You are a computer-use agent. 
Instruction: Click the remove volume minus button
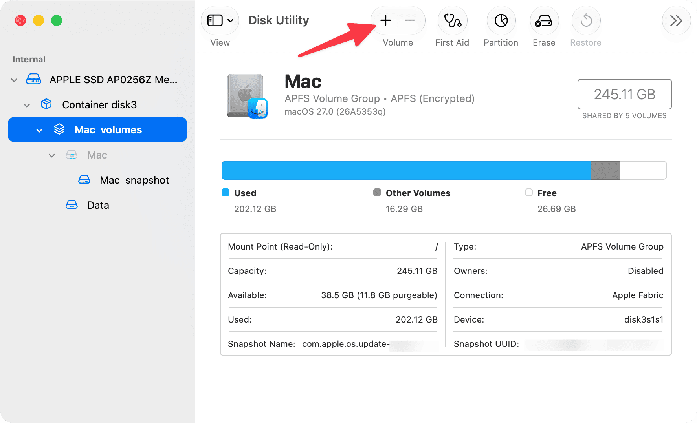410,20
